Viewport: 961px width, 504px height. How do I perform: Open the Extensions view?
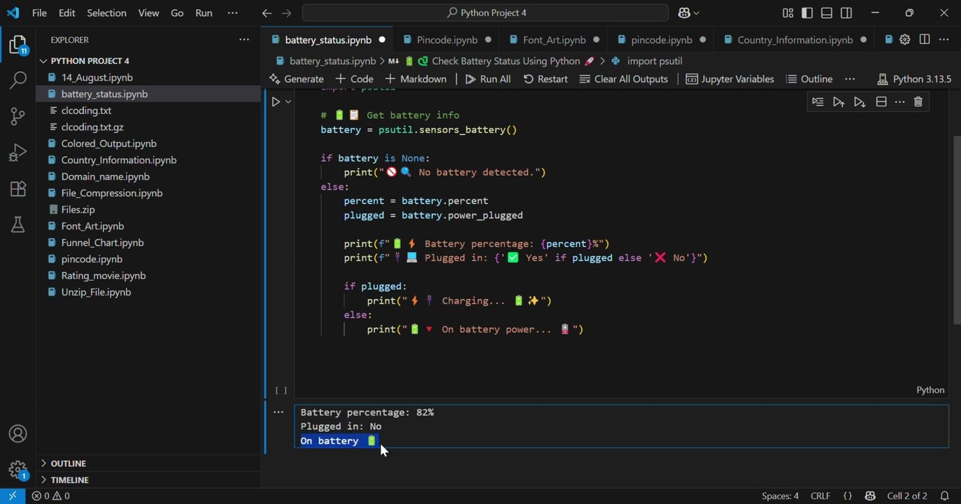click(x=18, y=189)
